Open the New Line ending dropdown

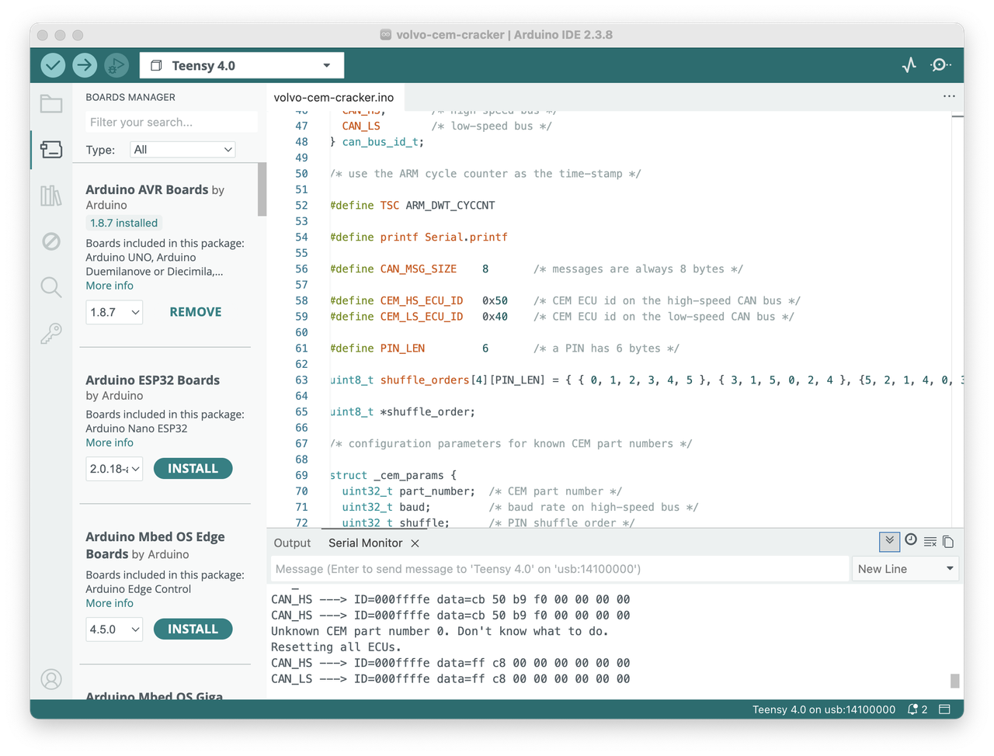coord(905,569)
